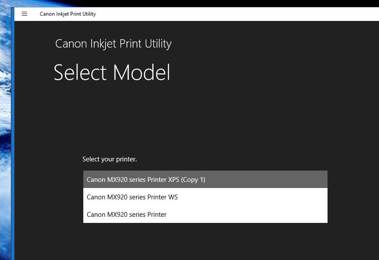
Task: Click the Canon Inkjet Print Utility page header
Action: [x=113, y=44]
